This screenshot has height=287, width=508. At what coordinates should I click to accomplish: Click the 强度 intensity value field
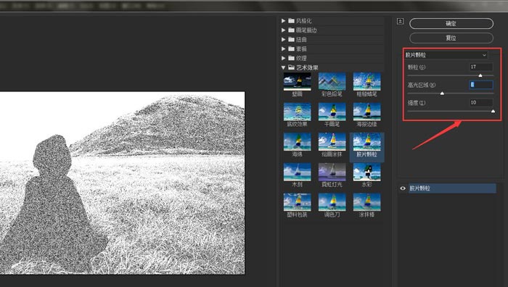click(481, 103)
